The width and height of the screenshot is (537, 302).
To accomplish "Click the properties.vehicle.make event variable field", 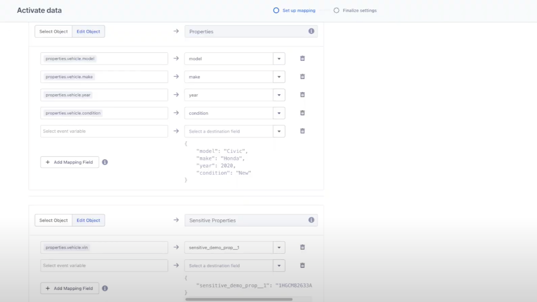I will click(104, 77).
